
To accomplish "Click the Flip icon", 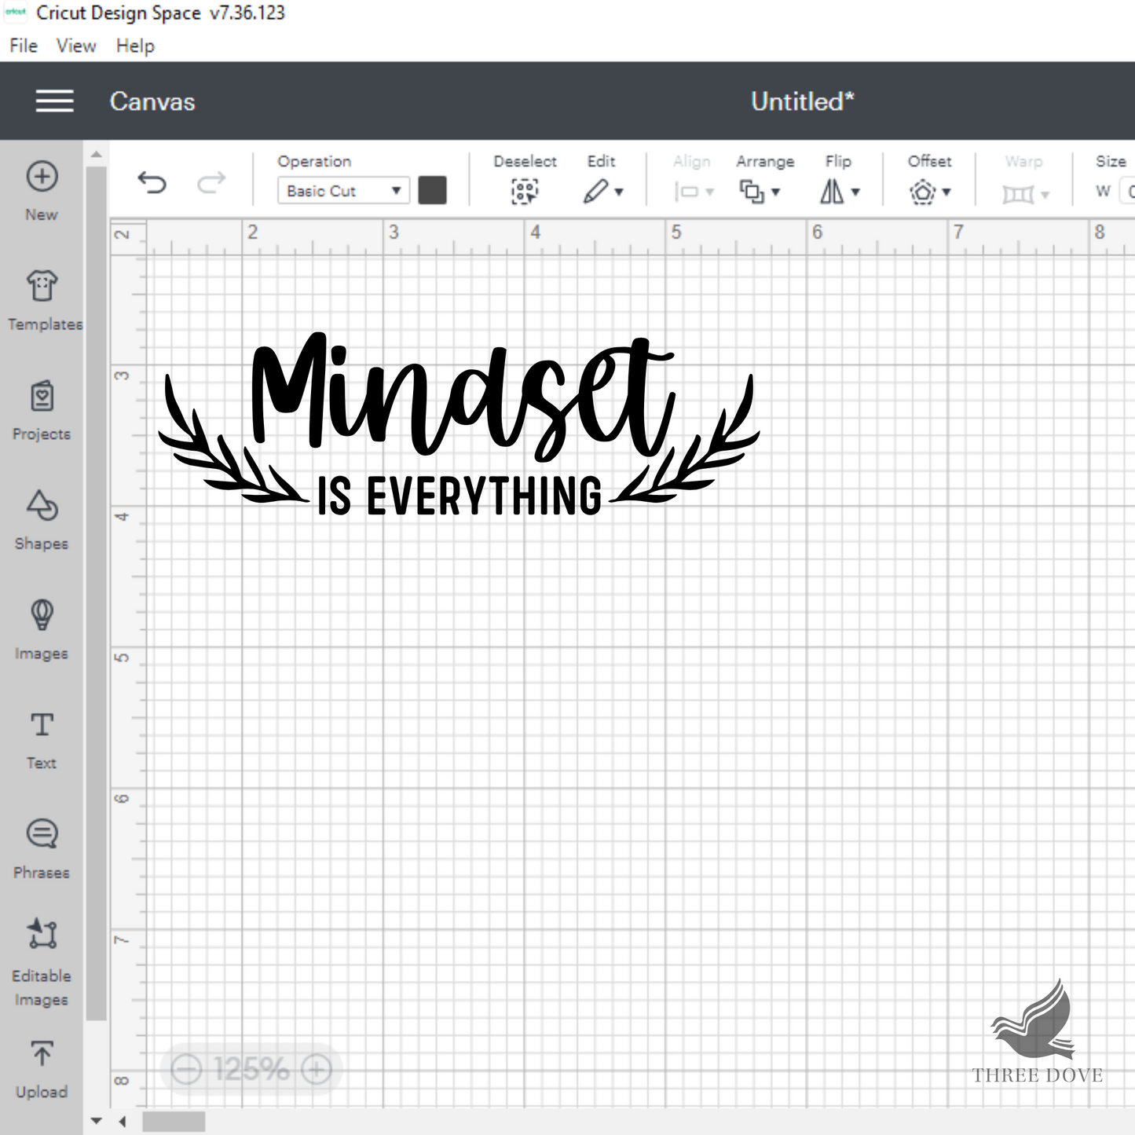I will click(x=832, y=191).
